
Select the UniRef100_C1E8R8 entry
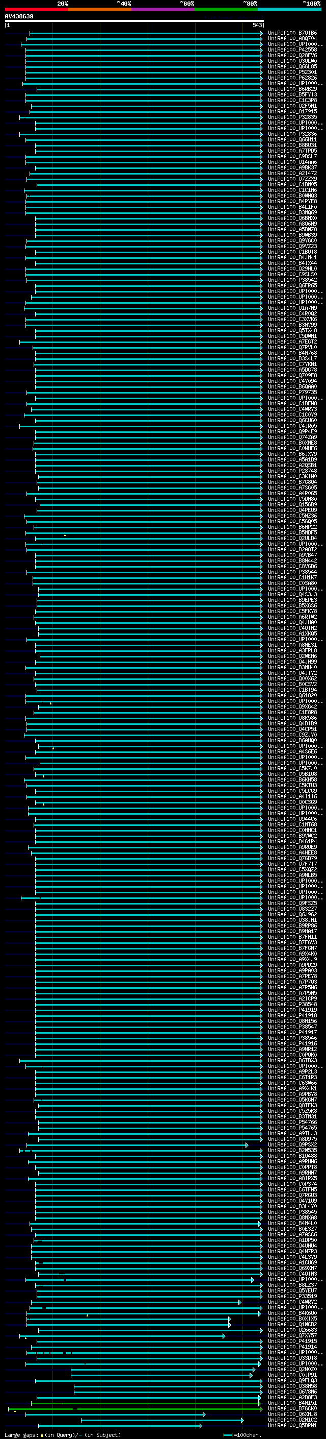click(x=292, y=712)
